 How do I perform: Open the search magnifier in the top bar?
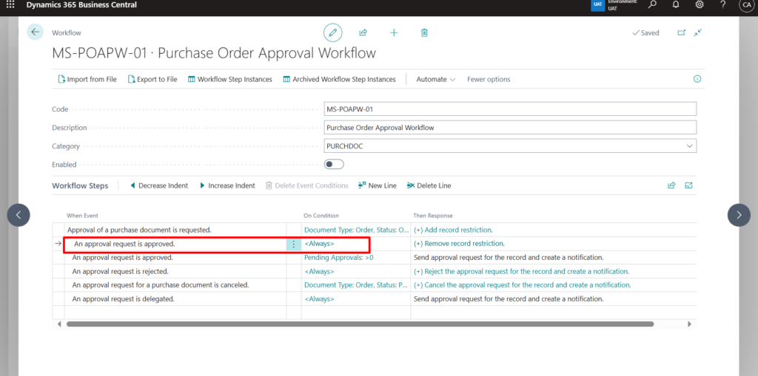(x=653, y=4)
